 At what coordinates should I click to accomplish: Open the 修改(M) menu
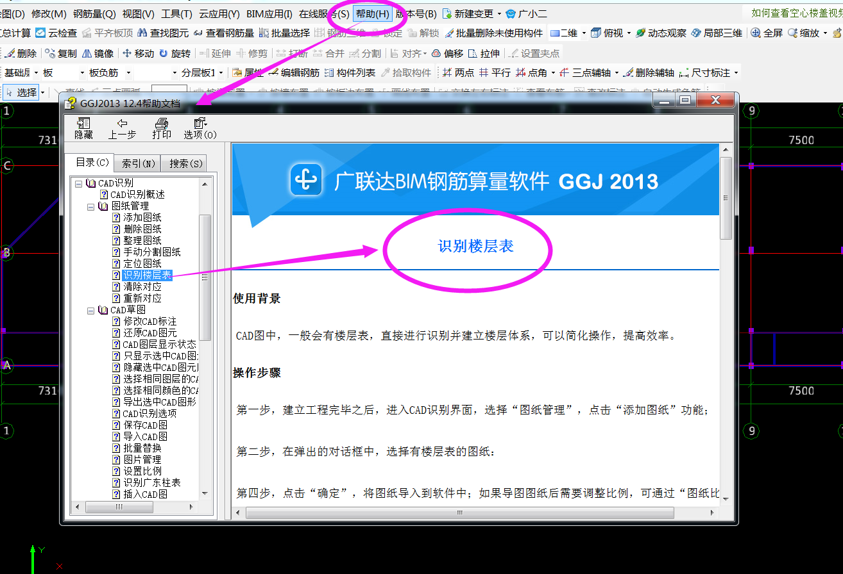click(x=49, y=13)
